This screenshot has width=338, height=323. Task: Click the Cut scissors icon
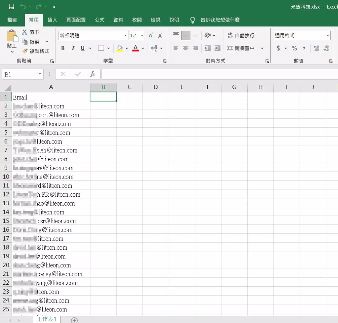pos(25,32)
